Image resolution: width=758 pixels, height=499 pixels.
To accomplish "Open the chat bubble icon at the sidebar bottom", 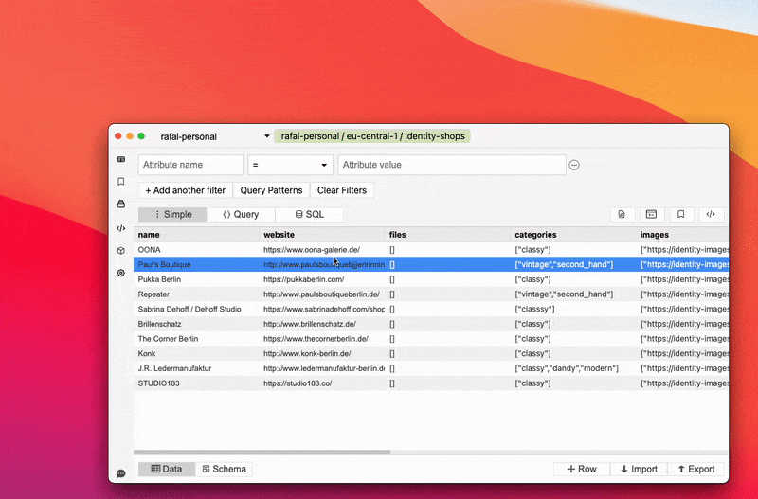I will pyautogui.click(x=121, y=473).
